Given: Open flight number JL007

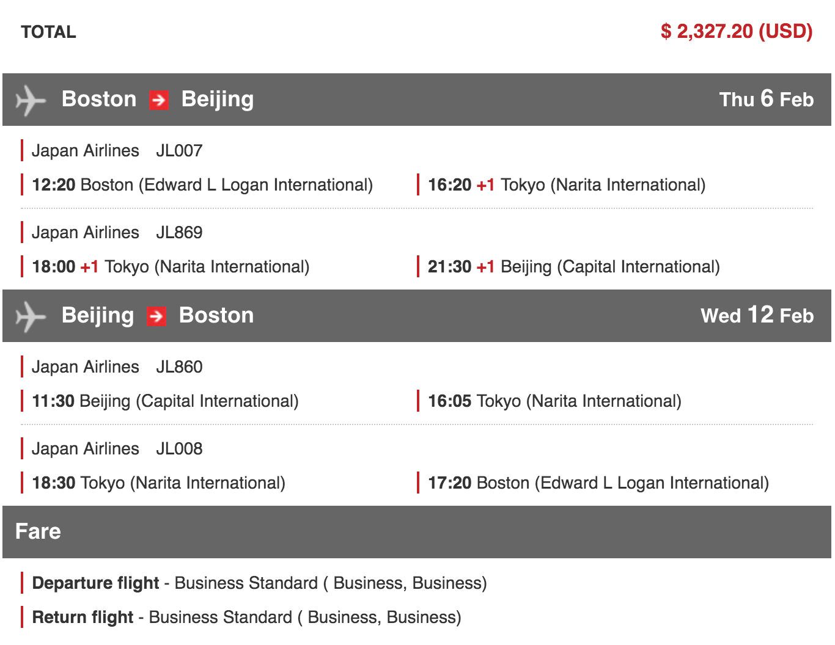Looking at the screenshot, I should click(x=179, y=150).
